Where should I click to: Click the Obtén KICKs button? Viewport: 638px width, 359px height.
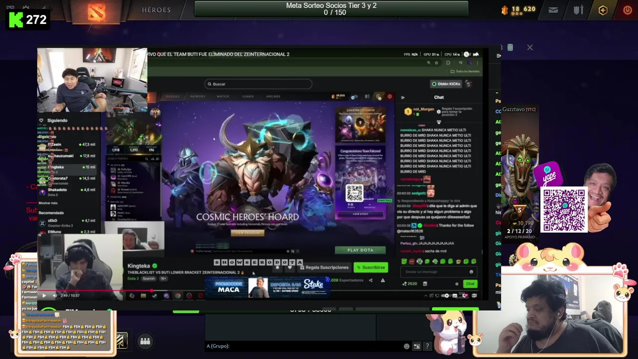[x=446, y=84]
